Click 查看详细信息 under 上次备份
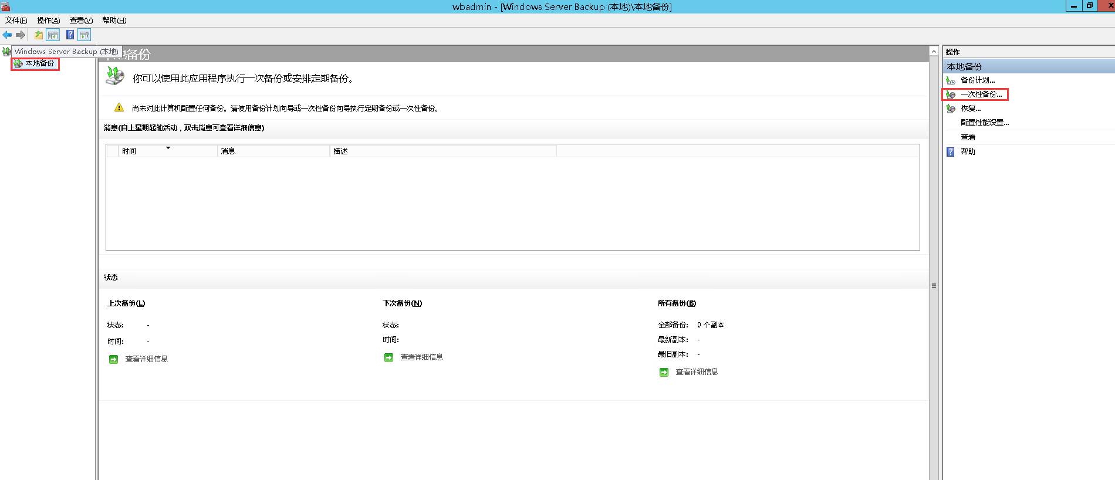This screenshot has height=480, width=1115. [147, 359]
